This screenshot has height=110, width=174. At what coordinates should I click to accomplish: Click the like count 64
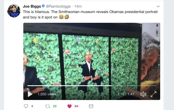click(x=77, y=106)
